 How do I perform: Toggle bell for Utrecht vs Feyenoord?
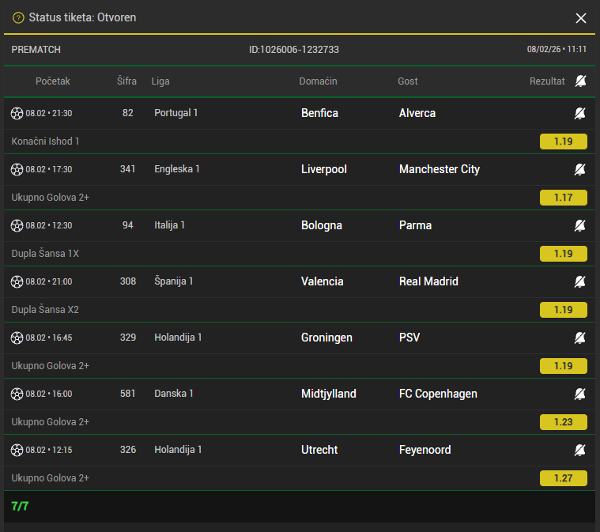click(580, 450)
